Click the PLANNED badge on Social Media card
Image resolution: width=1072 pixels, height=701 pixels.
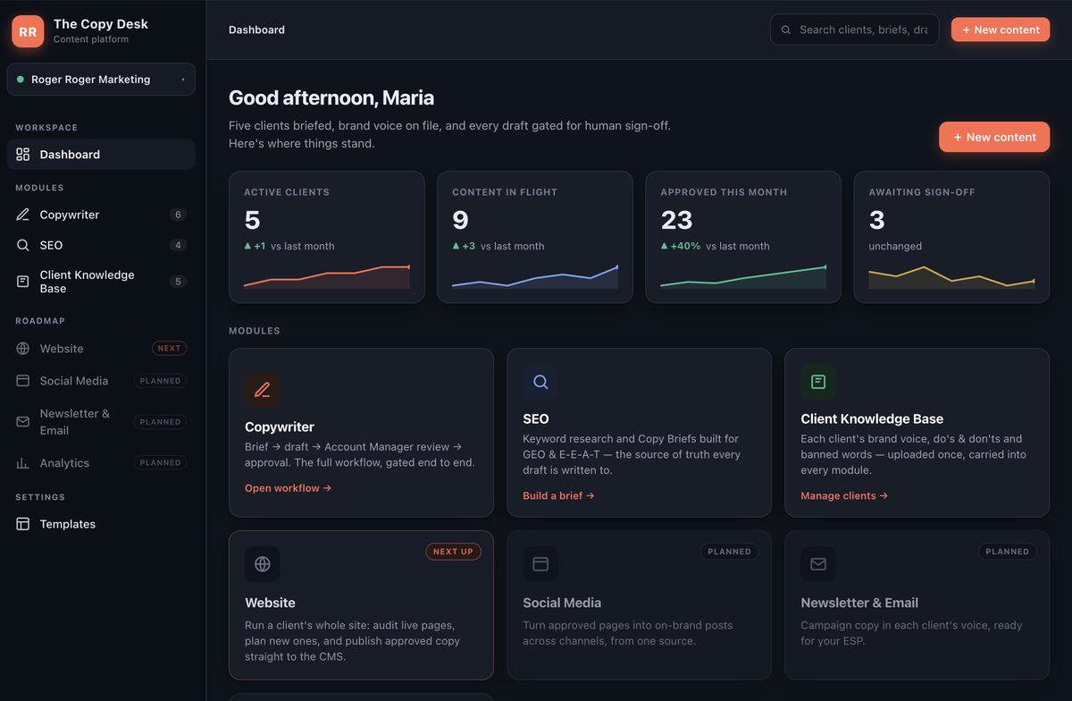730,552
